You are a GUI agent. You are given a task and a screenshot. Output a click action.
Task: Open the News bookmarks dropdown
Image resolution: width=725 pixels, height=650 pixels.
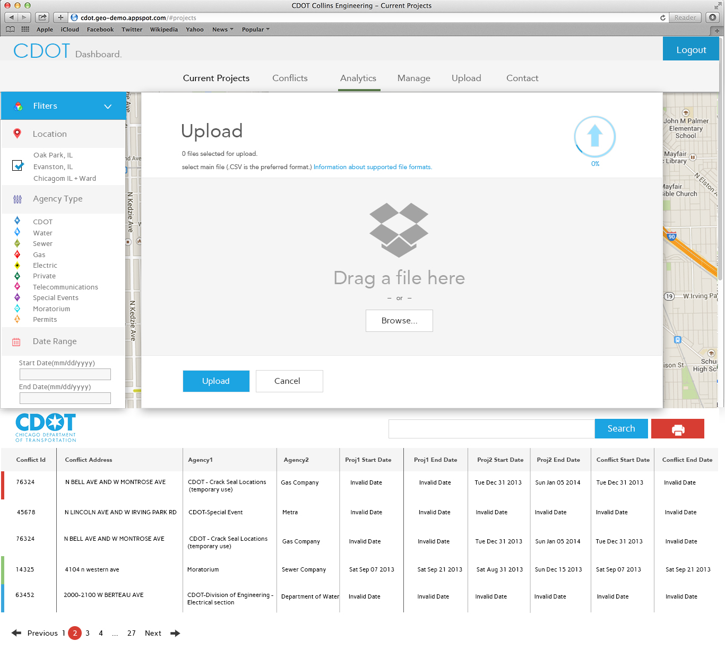pos(222,30)
